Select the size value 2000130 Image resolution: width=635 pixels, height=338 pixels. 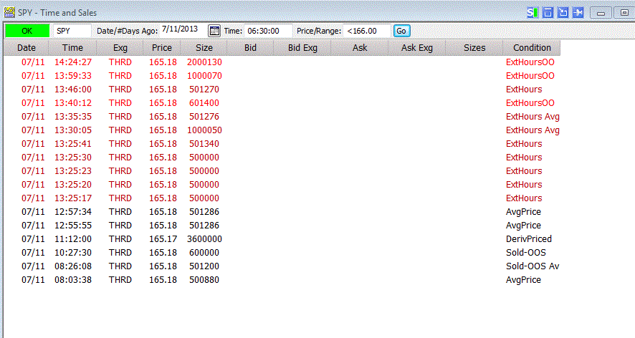(204, 62)
